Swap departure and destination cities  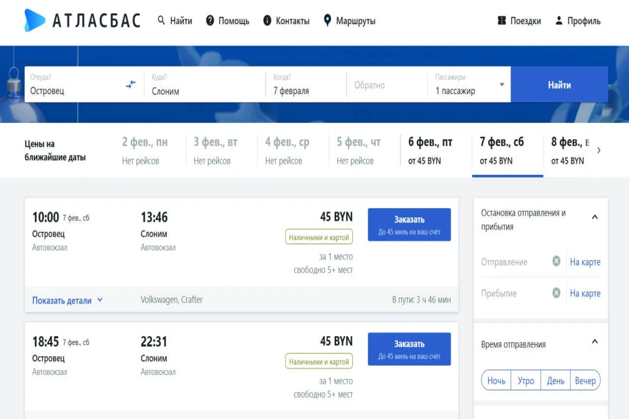tap(131, 84)
